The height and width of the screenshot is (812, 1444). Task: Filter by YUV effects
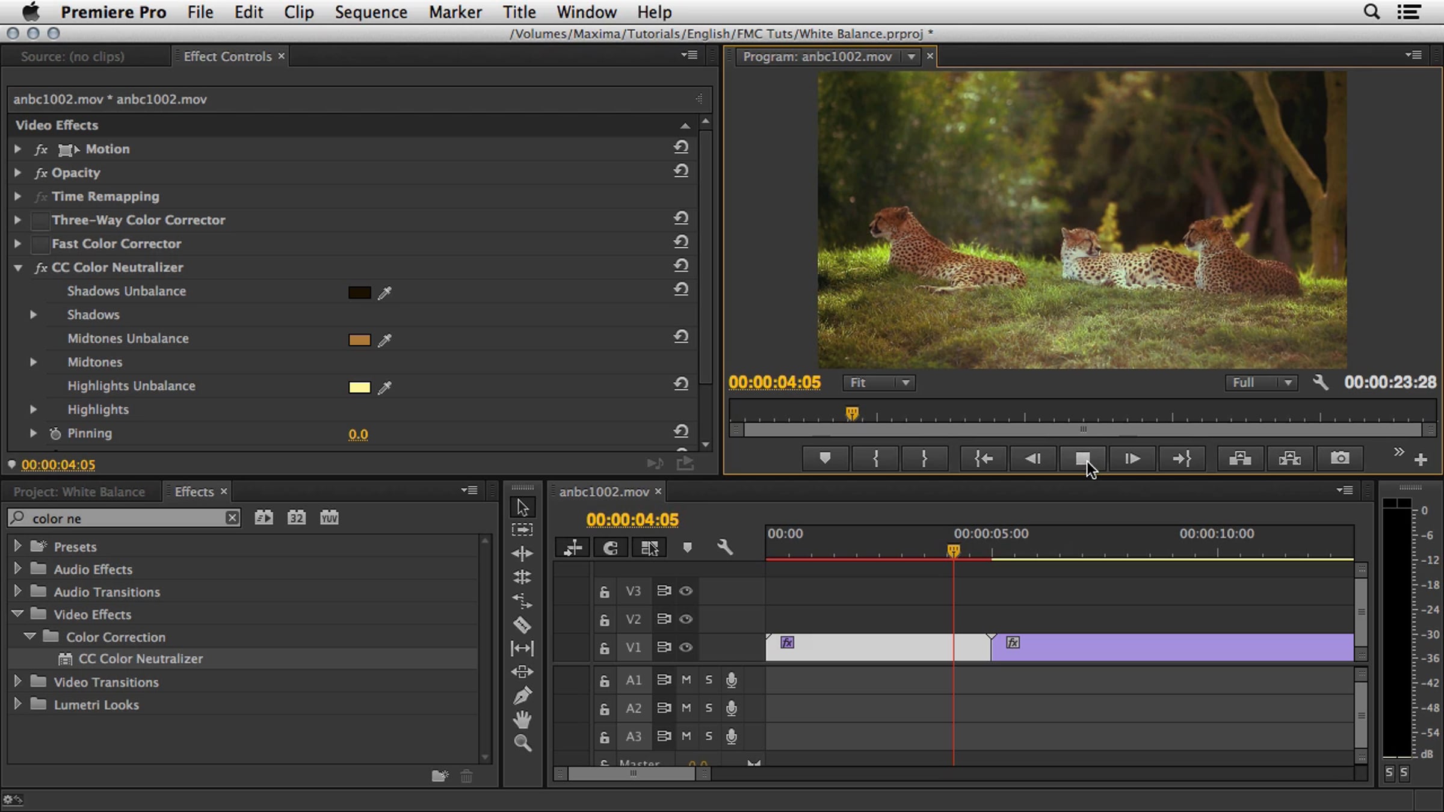(329, 517)
